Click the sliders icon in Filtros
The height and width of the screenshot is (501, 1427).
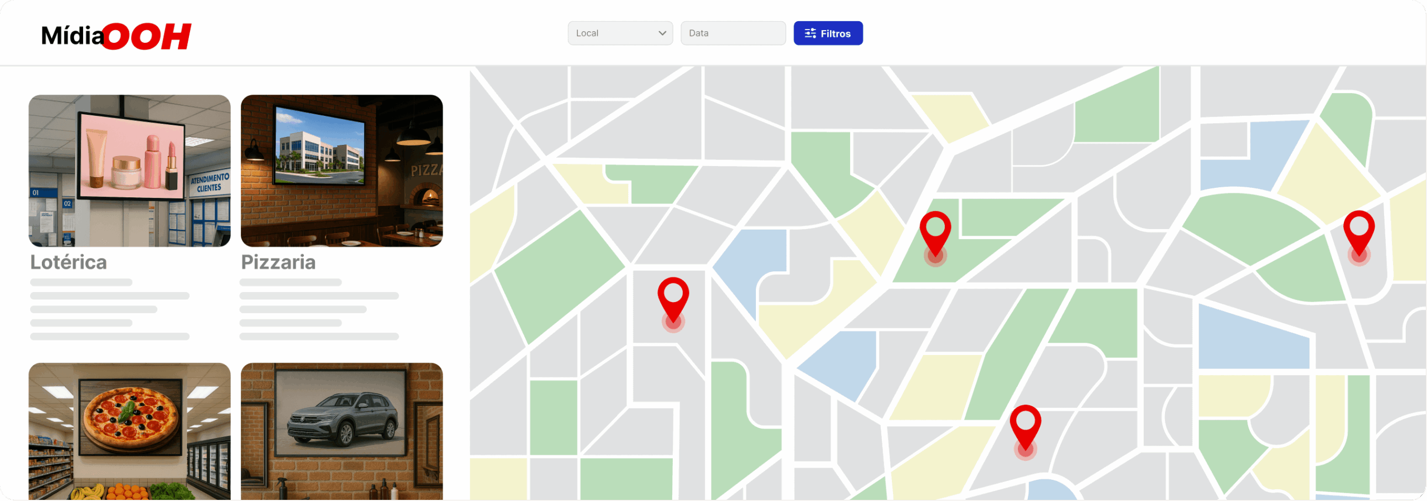(810, 33)
